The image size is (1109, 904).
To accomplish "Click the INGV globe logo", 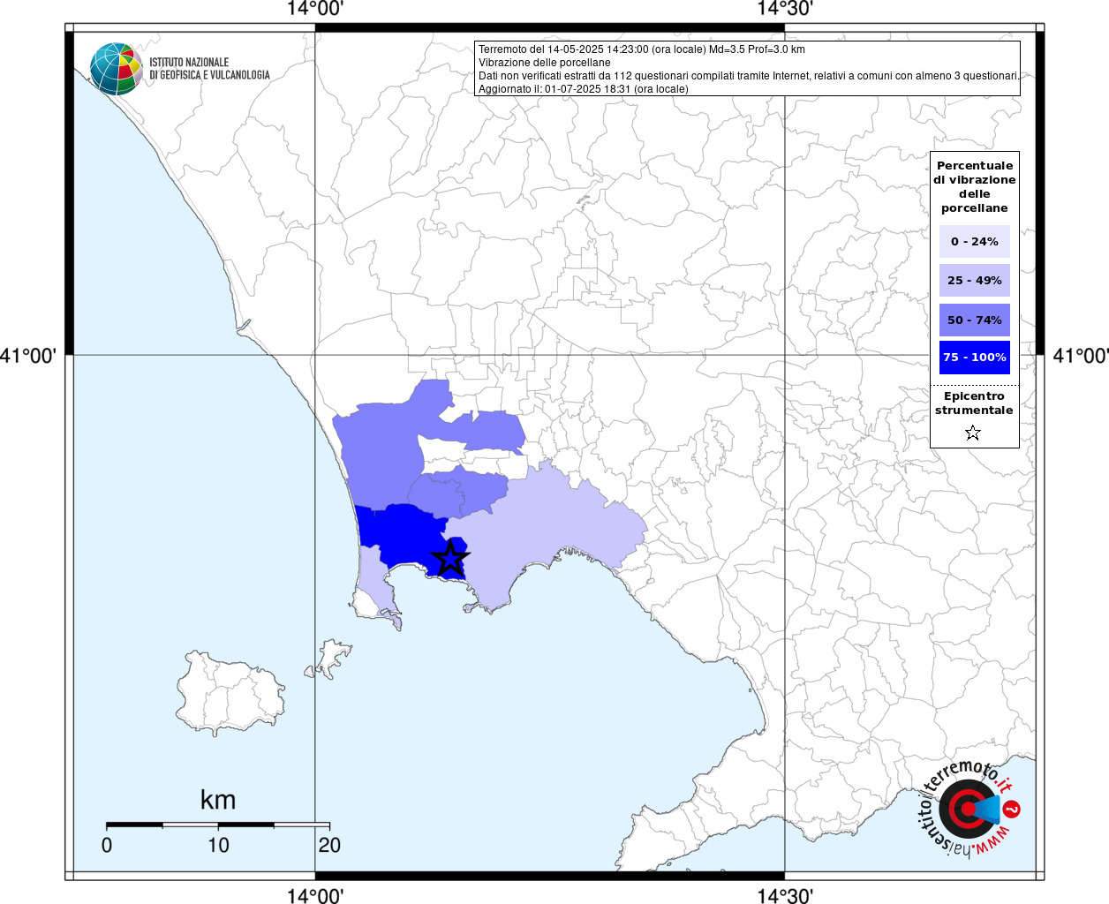I will [x=116, y=69].
